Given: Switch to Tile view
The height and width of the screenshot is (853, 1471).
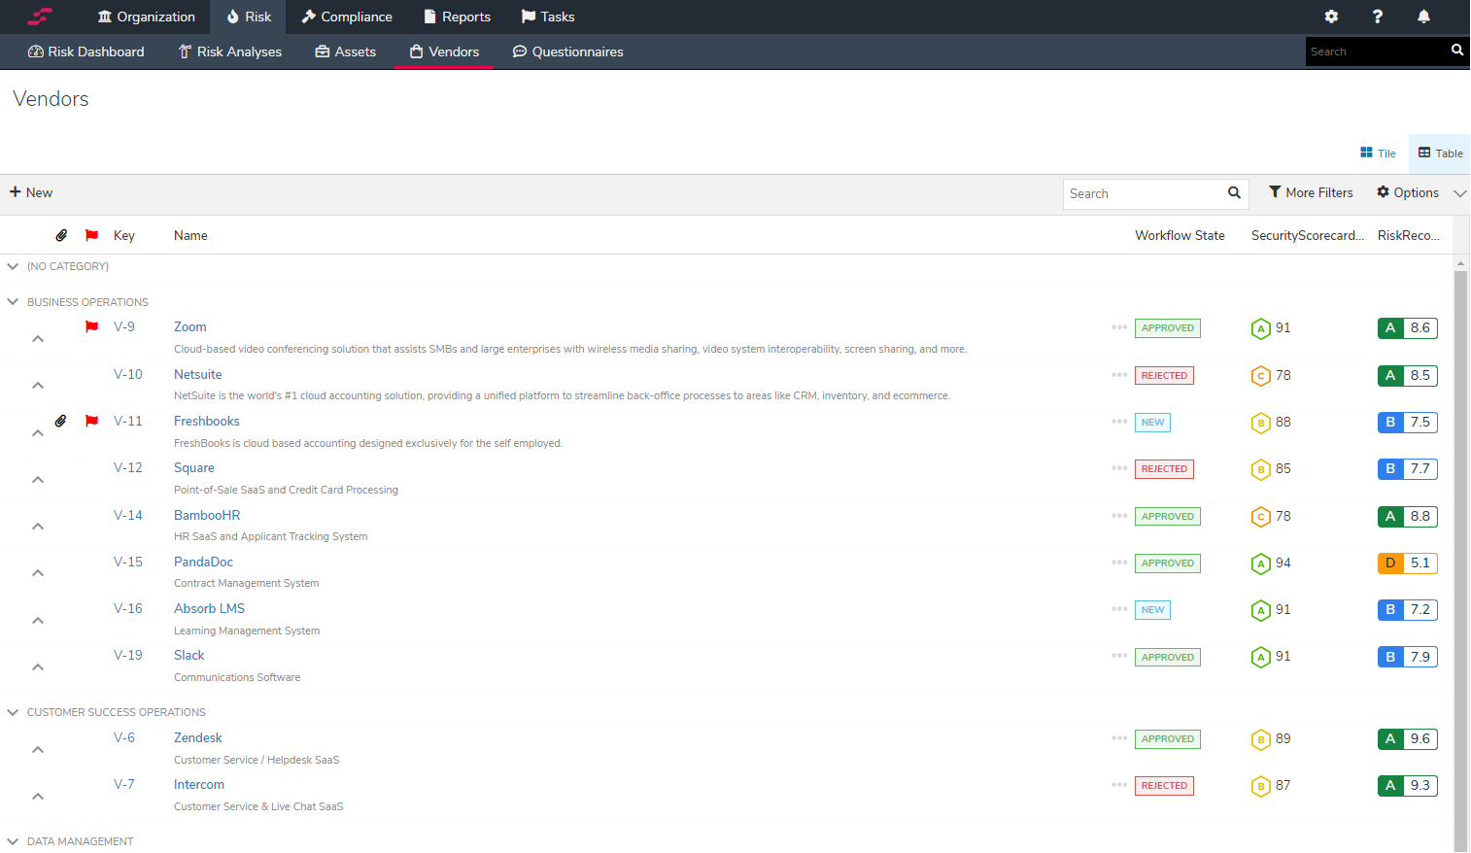Looking at the screenshot, I should tap(1378, 154).
